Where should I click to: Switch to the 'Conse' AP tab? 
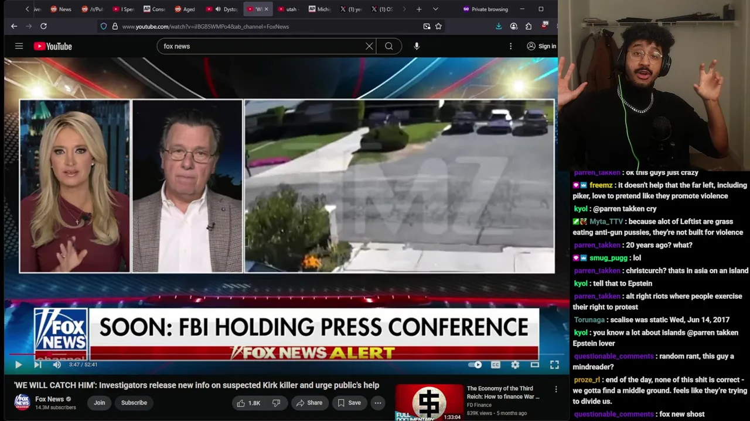pyautogui.click(x=154, y=9)
